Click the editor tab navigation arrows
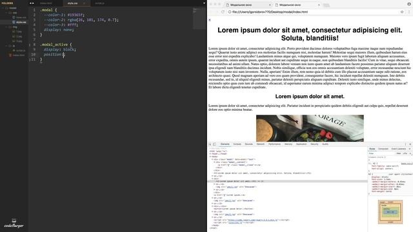 click(32, 3)
